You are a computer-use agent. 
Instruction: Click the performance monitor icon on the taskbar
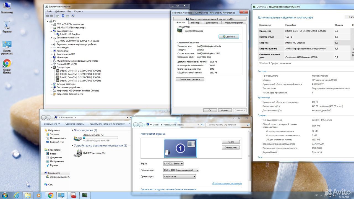pyautogui.click(x=84, y=195)
